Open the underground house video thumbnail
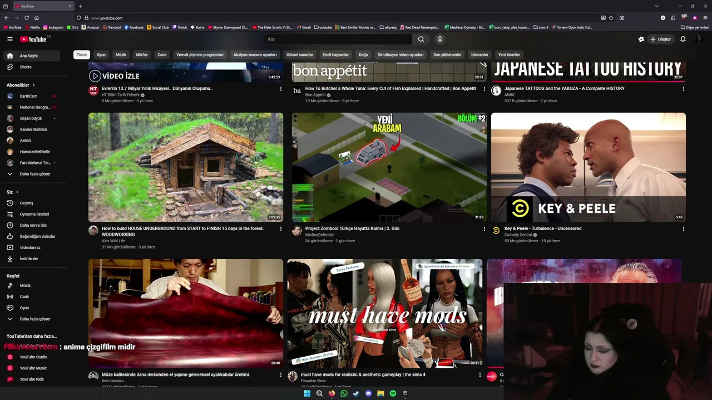This screenshot has height=400, width=712. coord(186,167)
